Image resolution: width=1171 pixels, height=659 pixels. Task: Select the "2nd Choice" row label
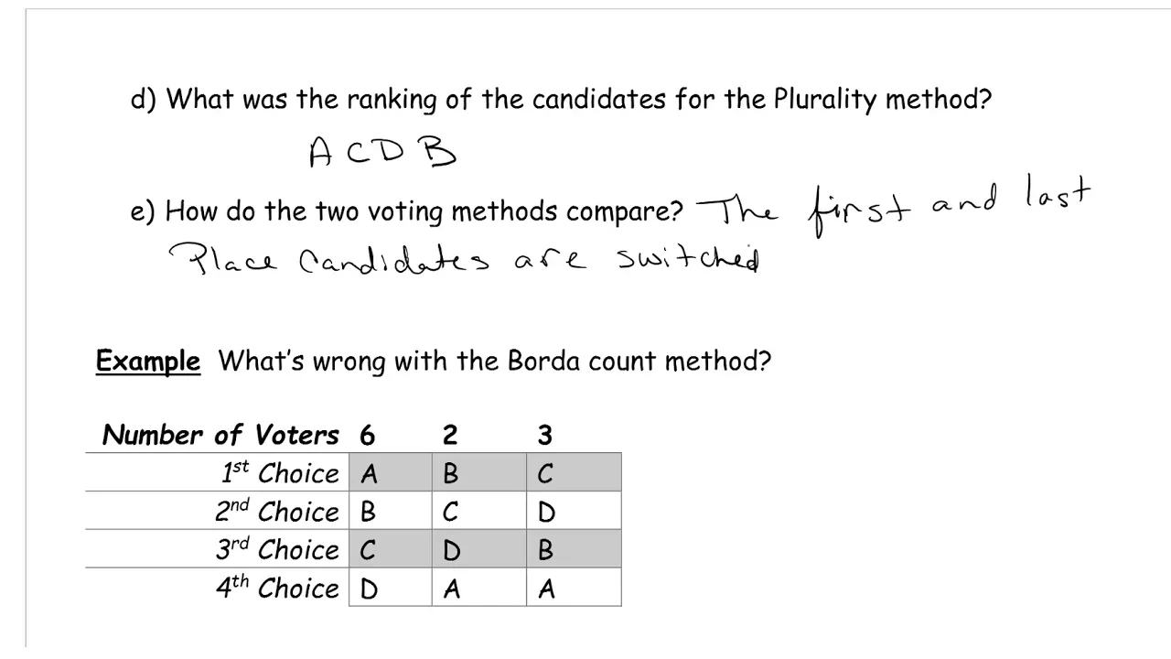click(x=277, y=512)
